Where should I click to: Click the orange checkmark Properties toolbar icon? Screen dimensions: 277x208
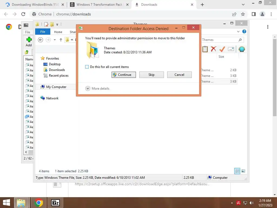point(222,49)
